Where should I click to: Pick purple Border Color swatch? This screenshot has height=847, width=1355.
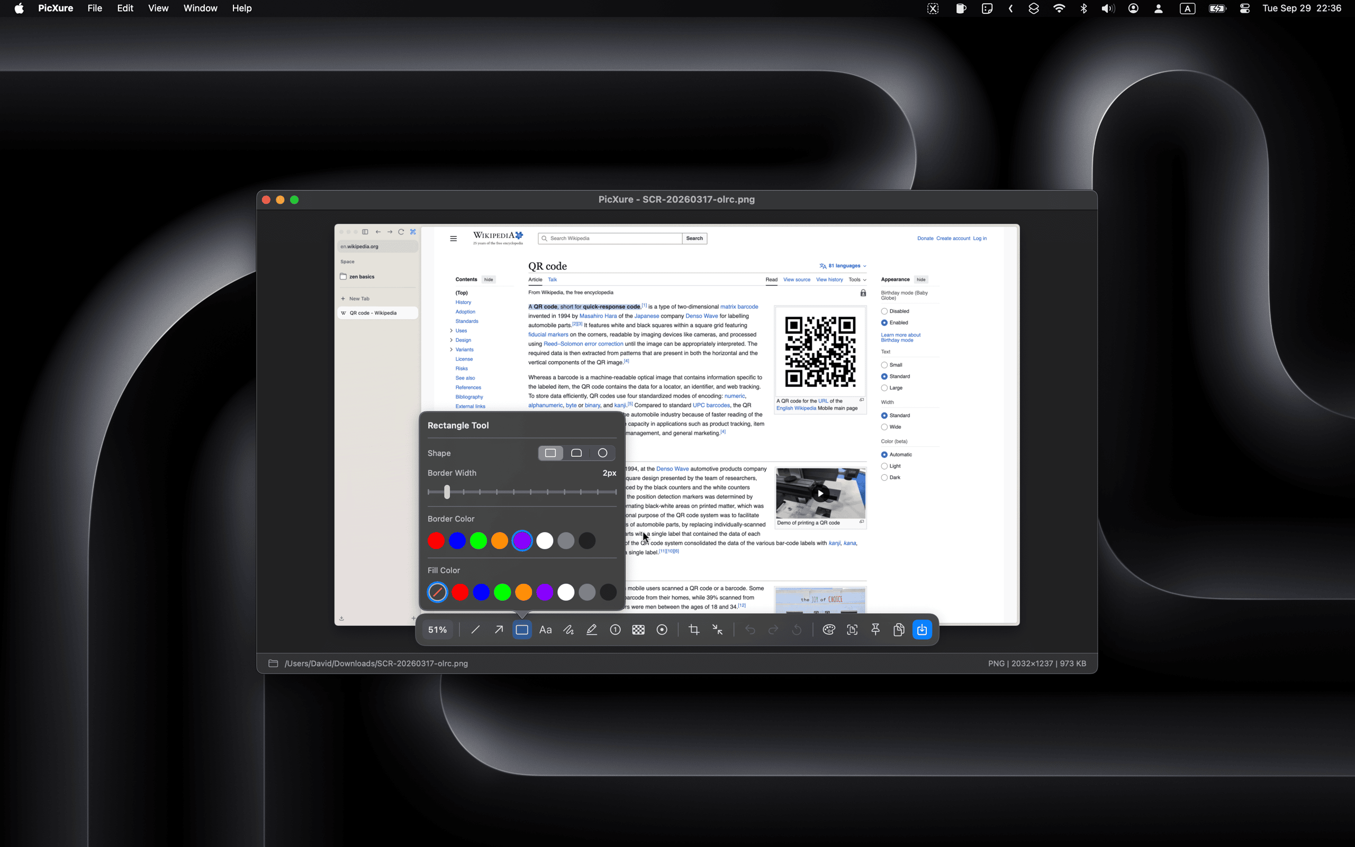522,540
